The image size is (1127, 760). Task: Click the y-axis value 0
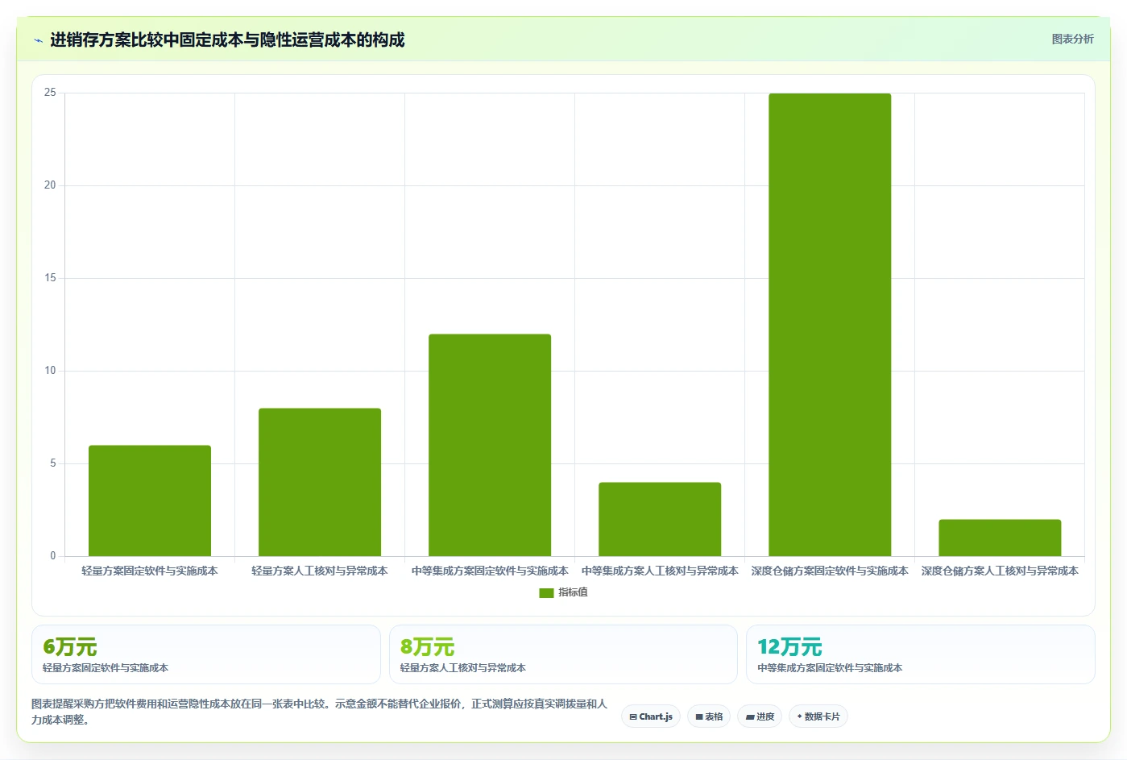pos(53,556)
